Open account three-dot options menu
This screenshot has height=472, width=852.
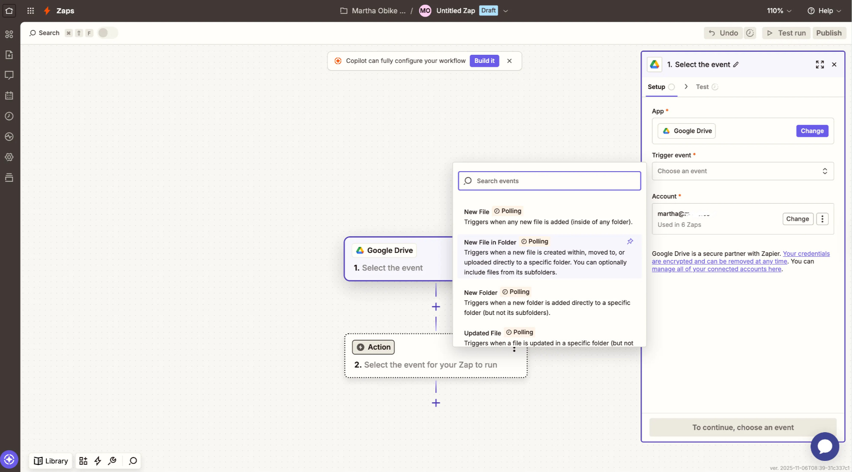(x=822, y=219)
